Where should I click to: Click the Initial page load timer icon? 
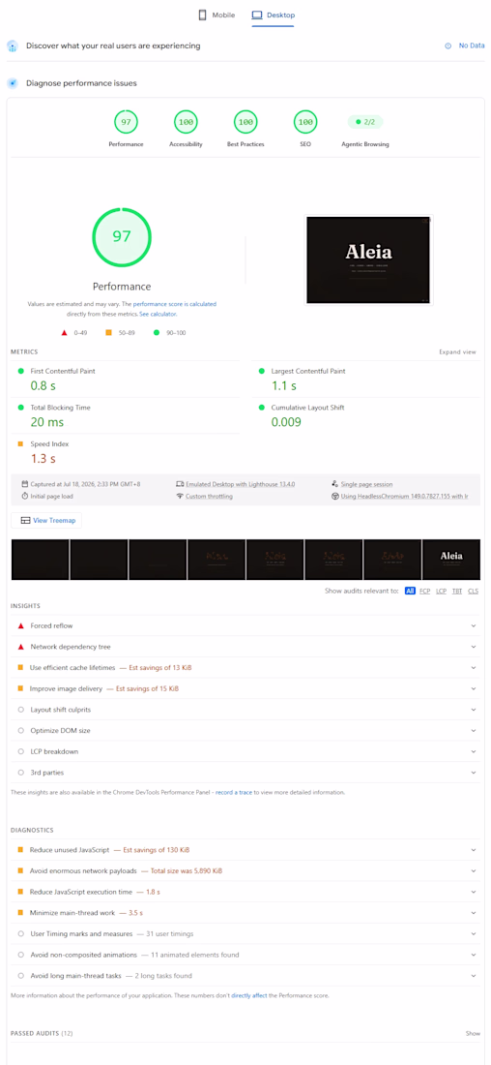(x=24, y=497)
